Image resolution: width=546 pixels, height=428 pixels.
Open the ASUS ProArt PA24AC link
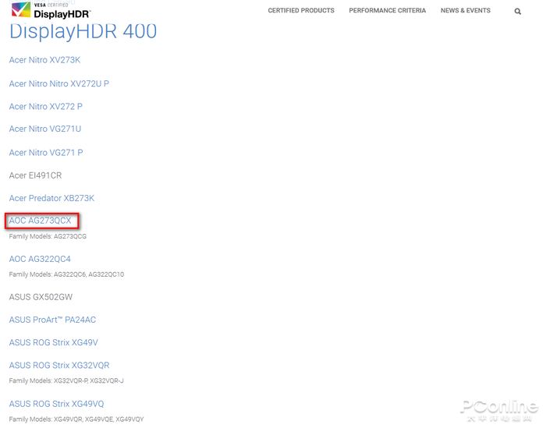click(52, 320)
